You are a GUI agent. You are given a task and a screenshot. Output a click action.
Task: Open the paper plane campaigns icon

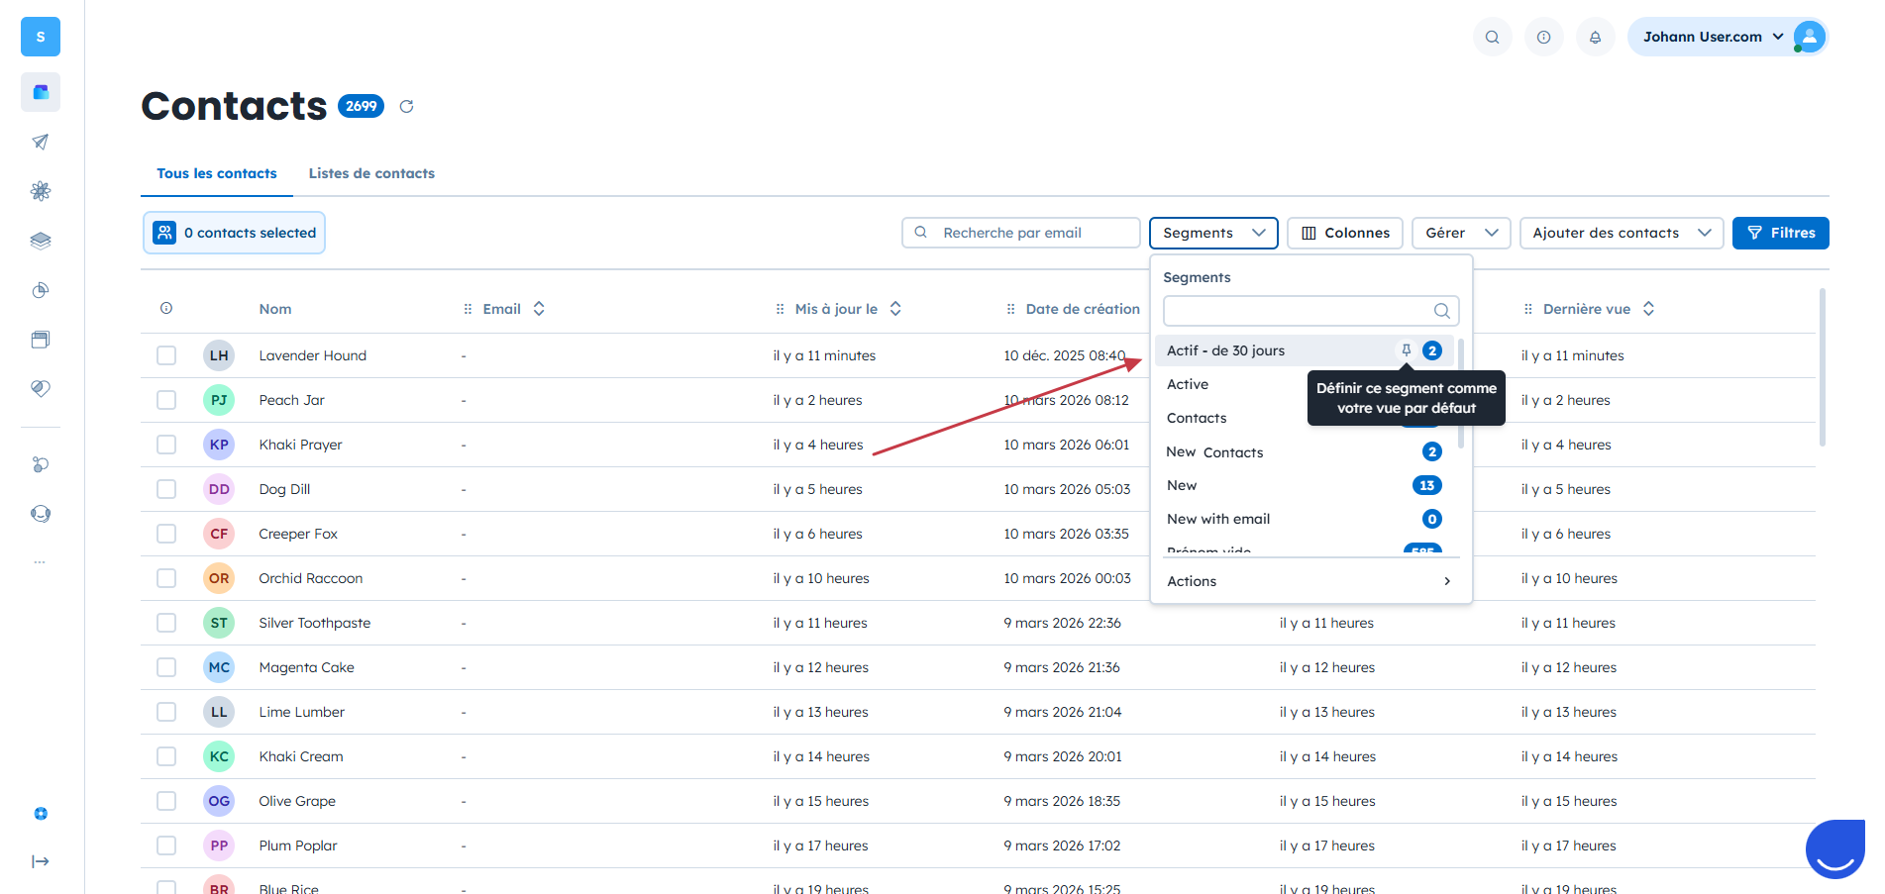(x=41, y=142)
